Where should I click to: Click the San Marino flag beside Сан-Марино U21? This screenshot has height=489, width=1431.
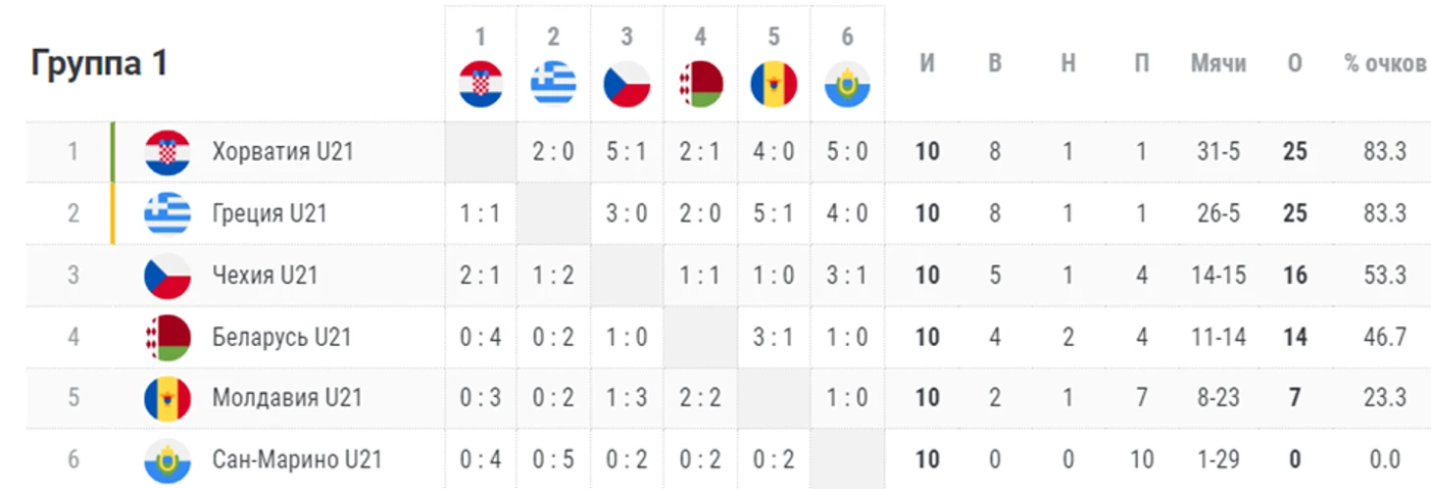[x=168, y=459]
